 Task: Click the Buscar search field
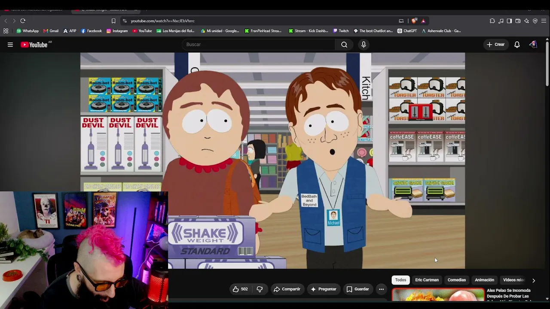click(x=259, y=45)
